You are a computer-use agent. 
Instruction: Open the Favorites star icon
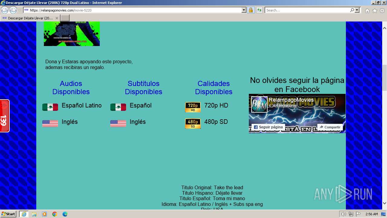click(375, 11)
